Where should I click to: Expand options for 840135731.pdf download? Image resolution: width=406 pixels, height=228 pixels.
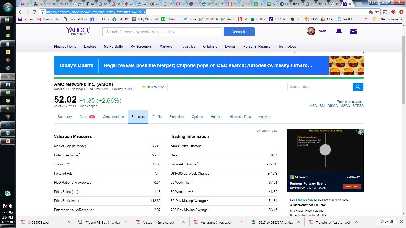pyautogui.click(x=68, y=222)
